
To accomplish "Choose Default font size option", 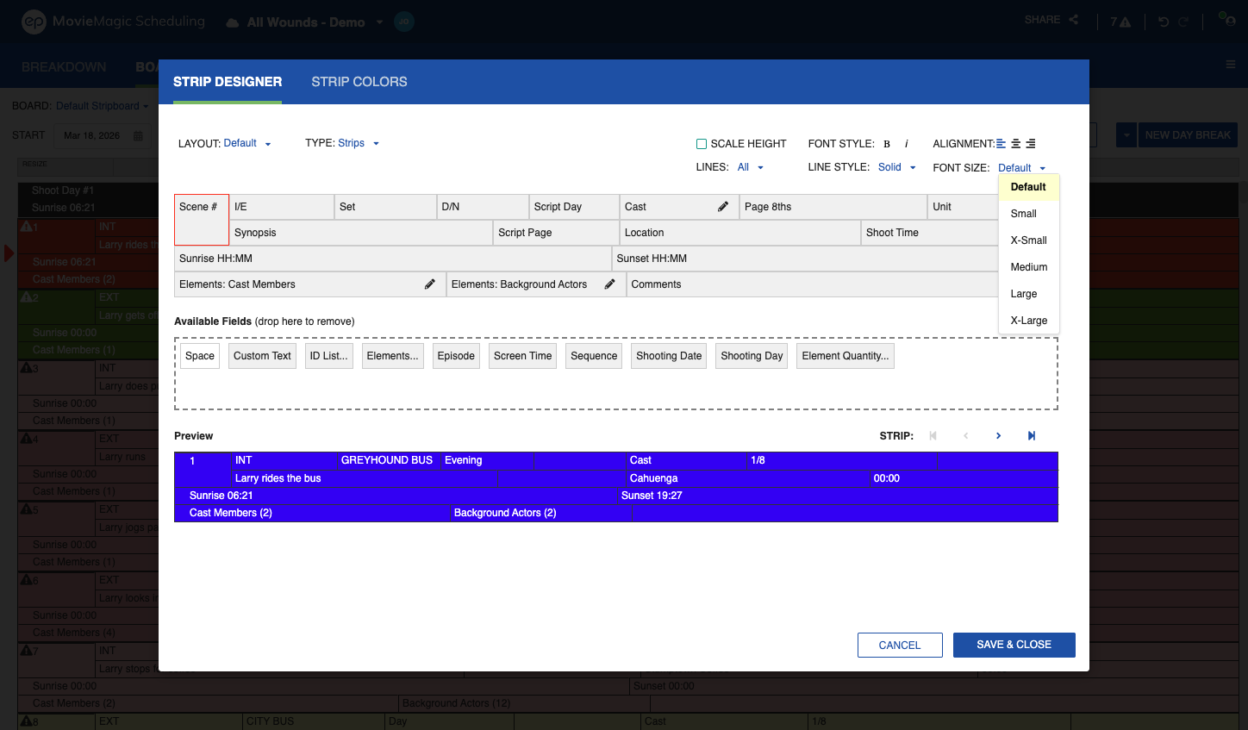I will 1028,187.
